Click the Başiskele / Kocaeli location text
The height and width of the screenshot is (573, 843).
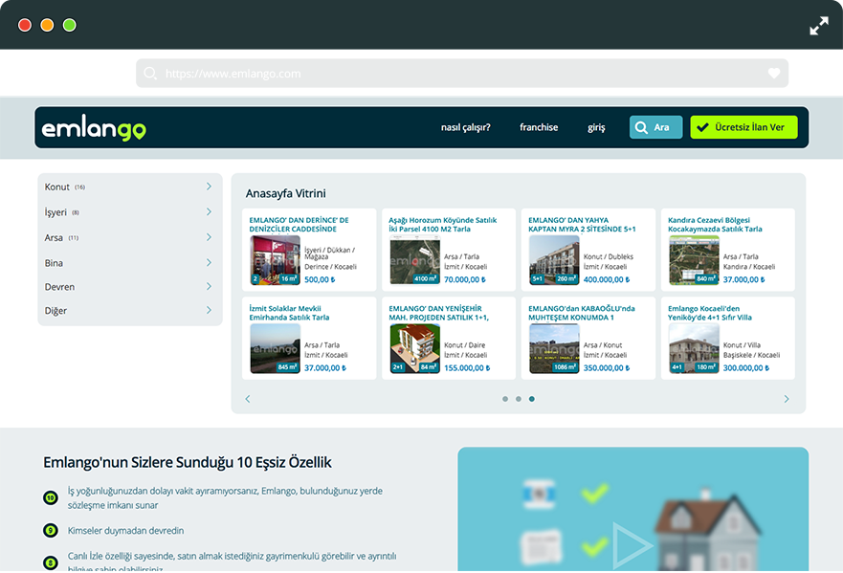(751, 355)
